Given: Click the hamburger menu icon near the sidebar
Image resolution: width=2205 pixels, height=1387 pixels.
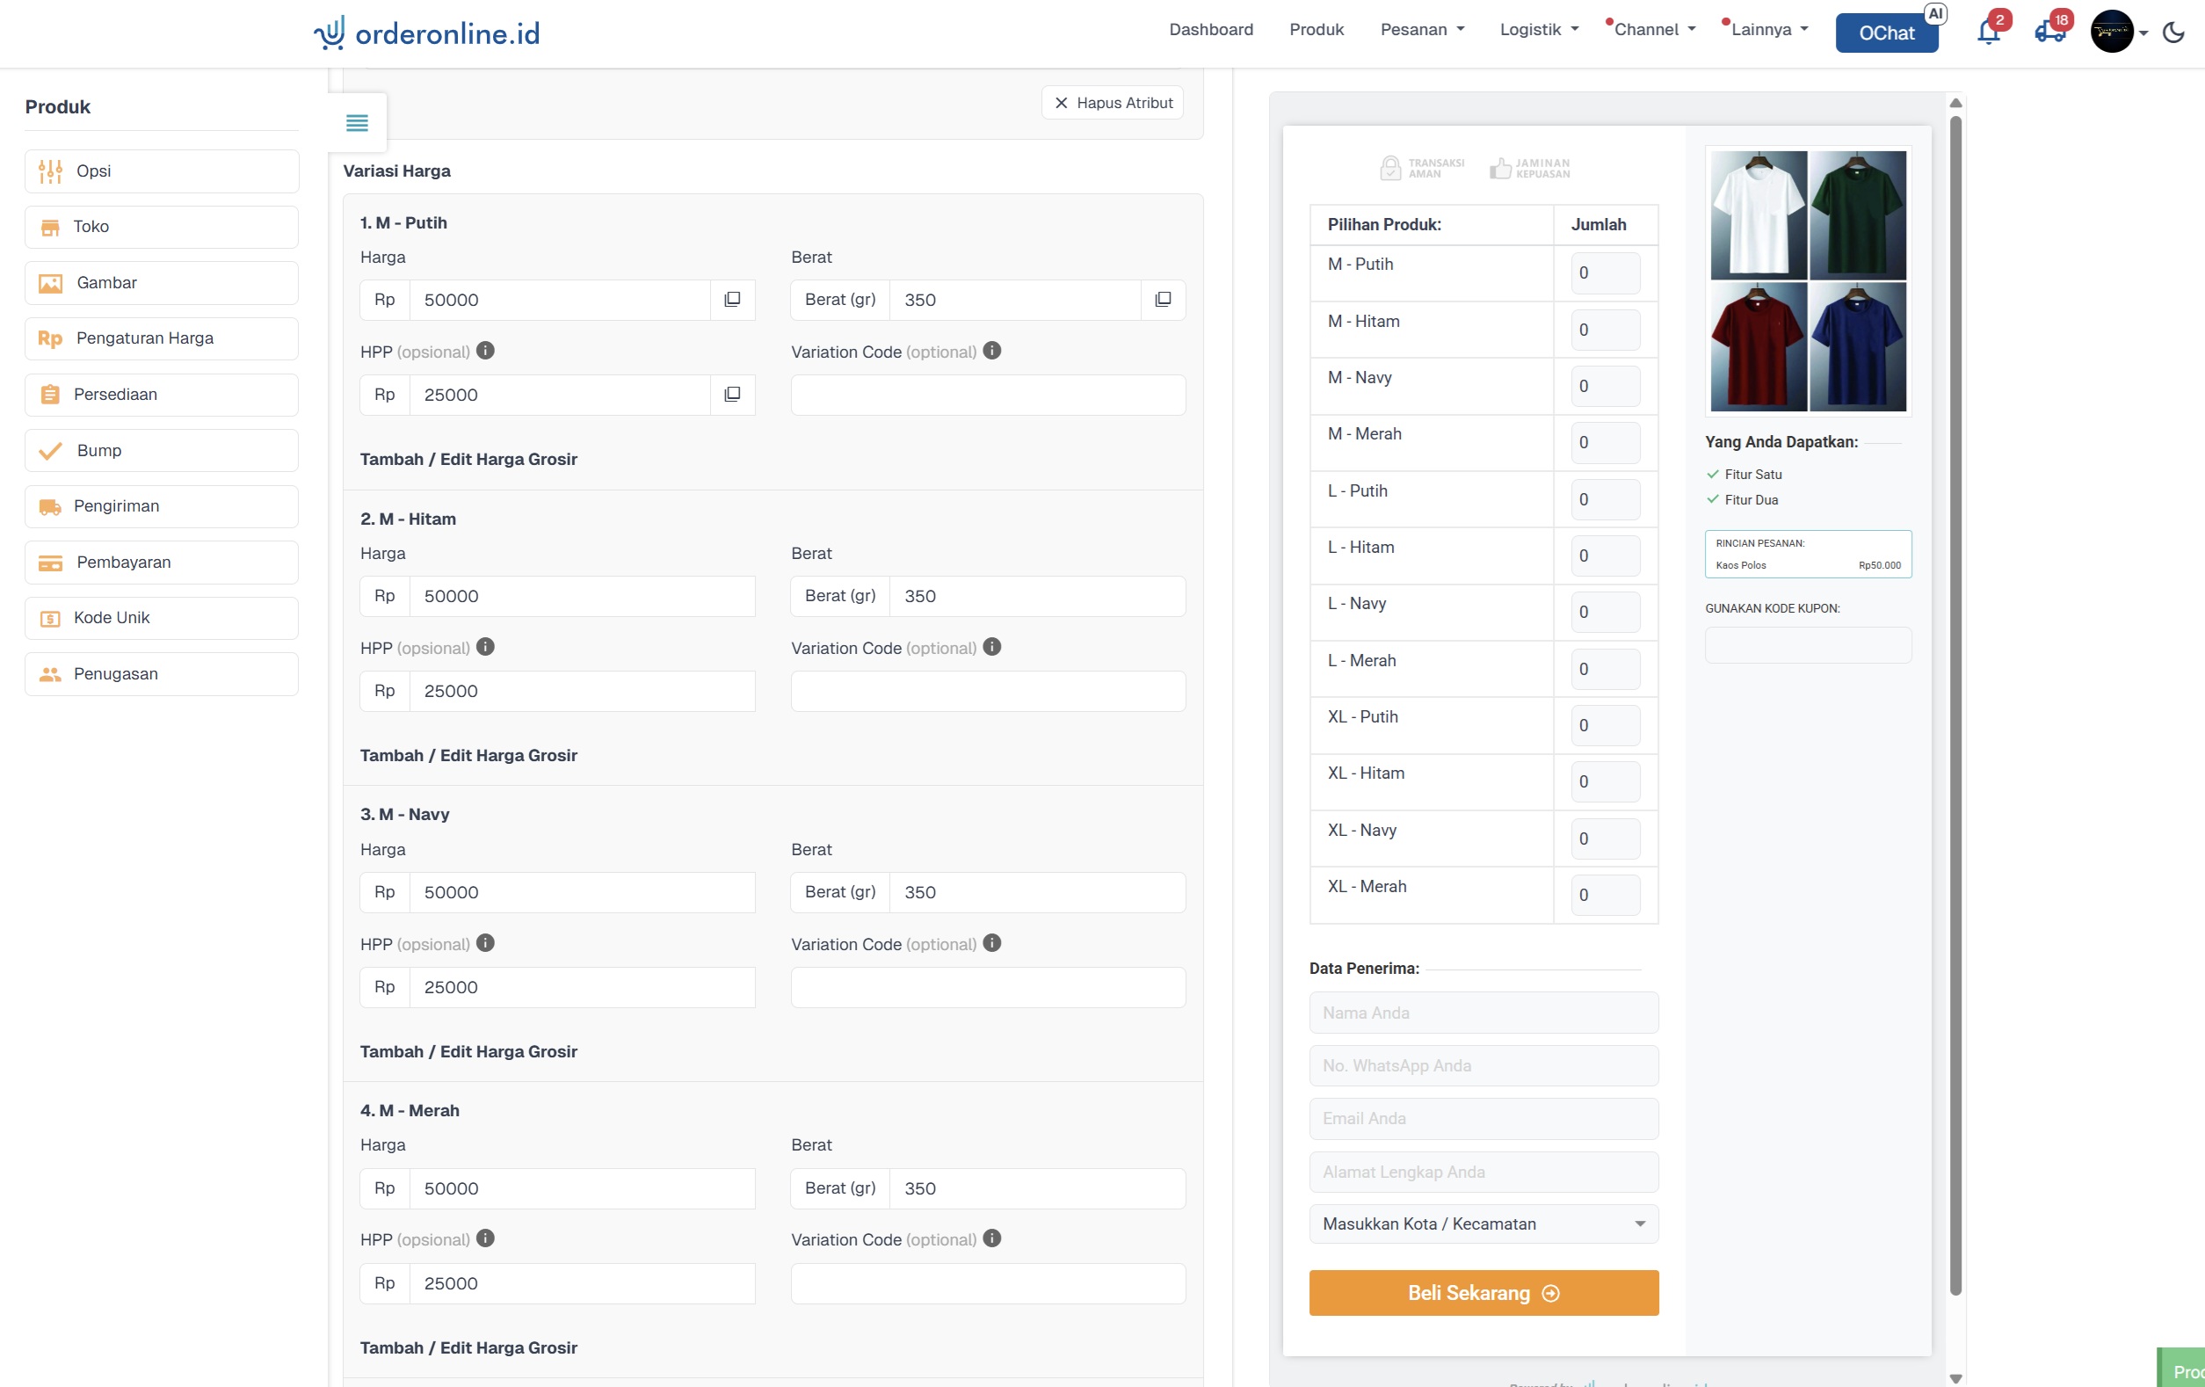Looking at the screenshot, I should pos(357,123).
